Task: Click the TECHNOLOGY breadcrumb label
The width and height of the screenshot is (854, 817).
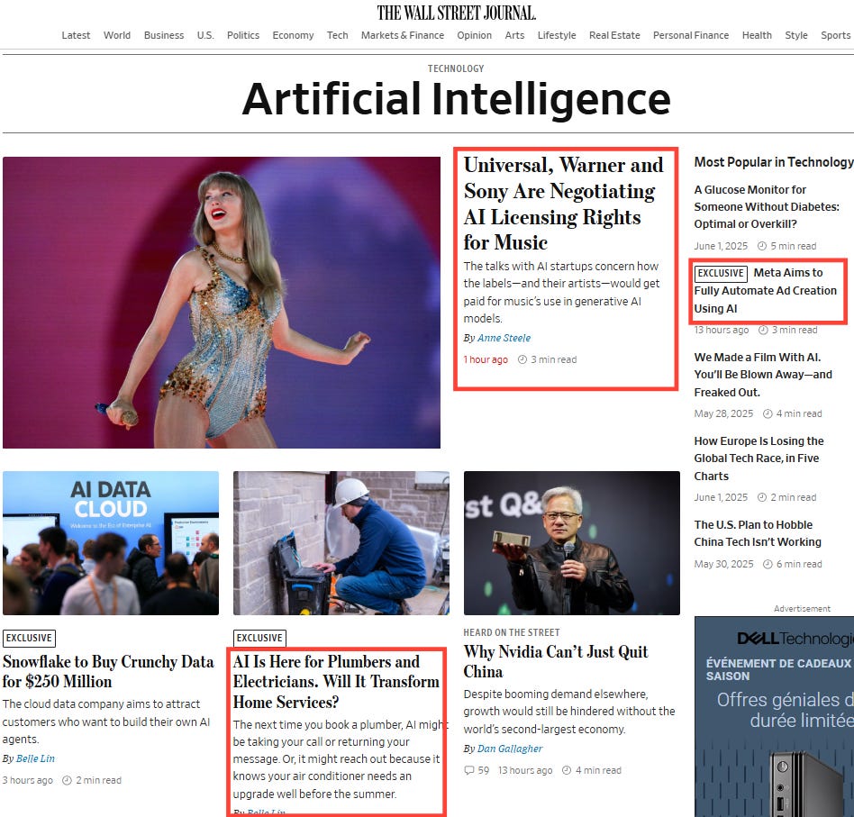Action: click(456, 68)
